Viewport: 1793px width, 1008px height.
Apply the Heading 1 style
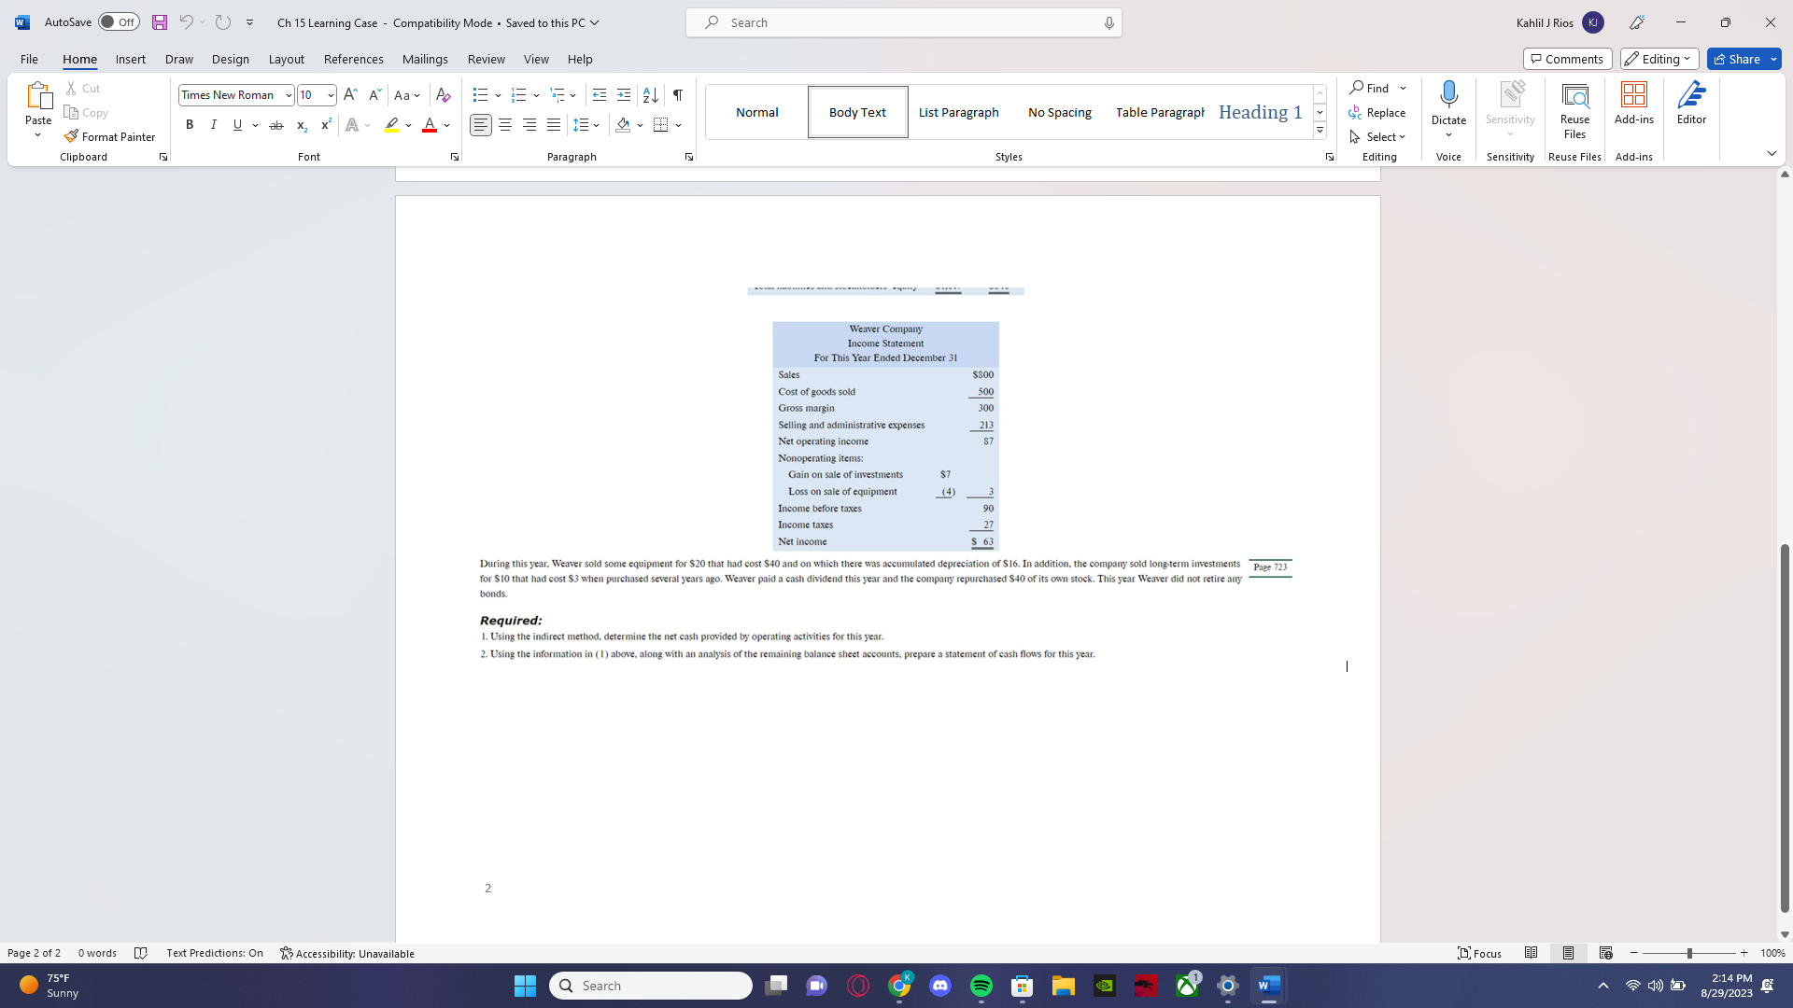pyautogui.click(x=1260, y=112)
